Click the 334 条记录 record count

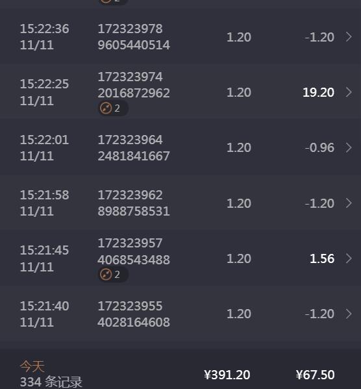(x=51, y=382)
